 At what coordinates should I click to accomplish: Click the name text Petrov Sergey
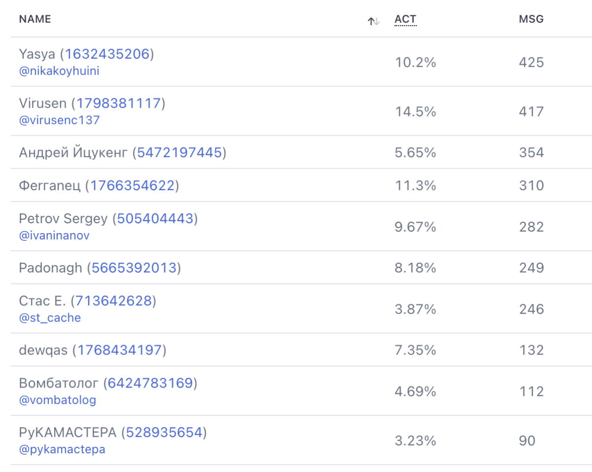pyautogui.click(x=63, y=219)
